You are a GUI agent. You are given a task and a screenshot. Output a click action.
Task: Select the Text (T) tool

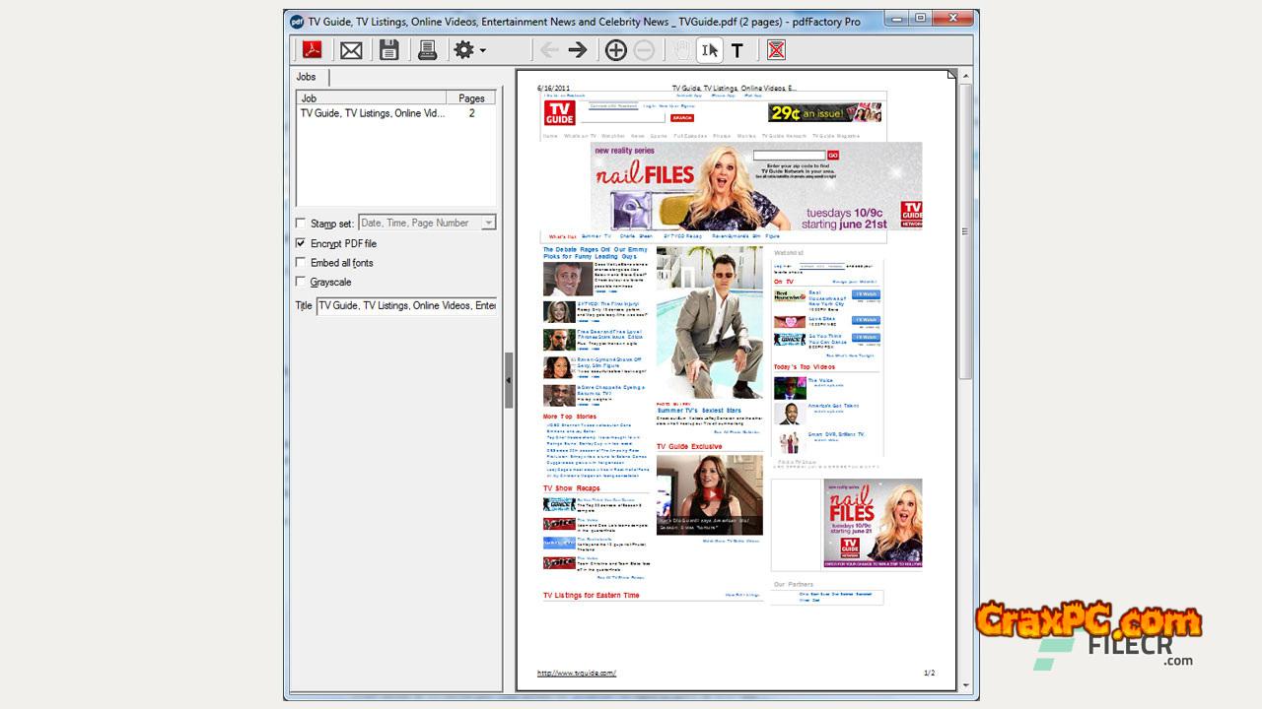736,50
